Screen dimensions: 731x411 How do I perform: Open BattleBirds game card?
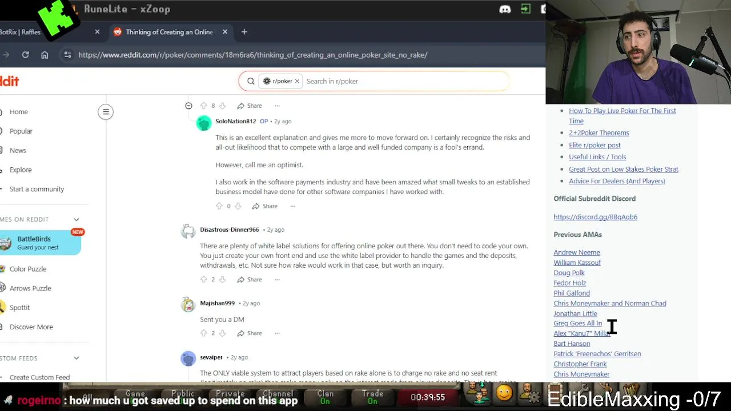[x=40, y=243]
